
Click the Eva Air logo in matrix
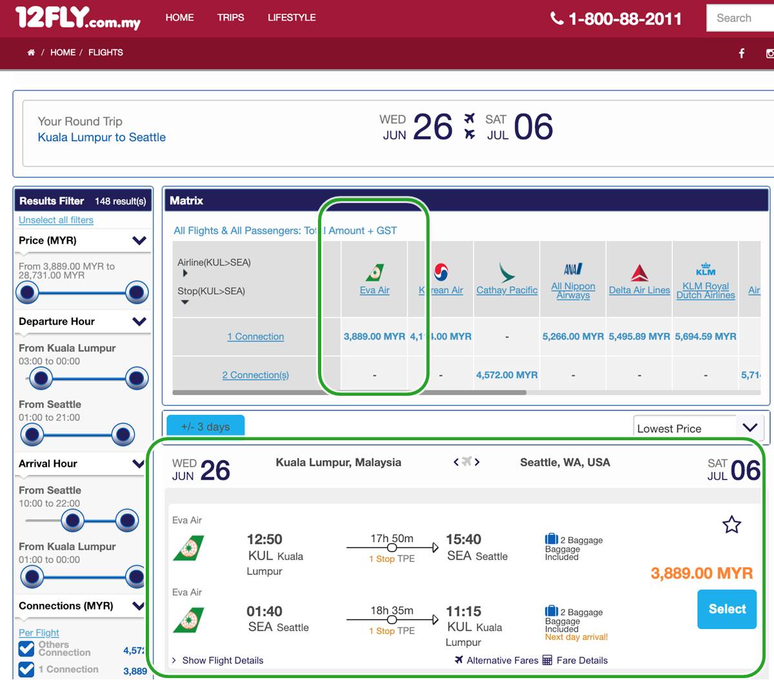click(374, 272)
